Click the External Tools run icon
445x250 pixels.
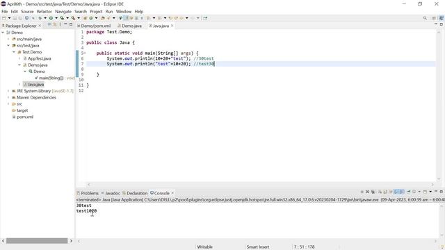coord(73,18)
